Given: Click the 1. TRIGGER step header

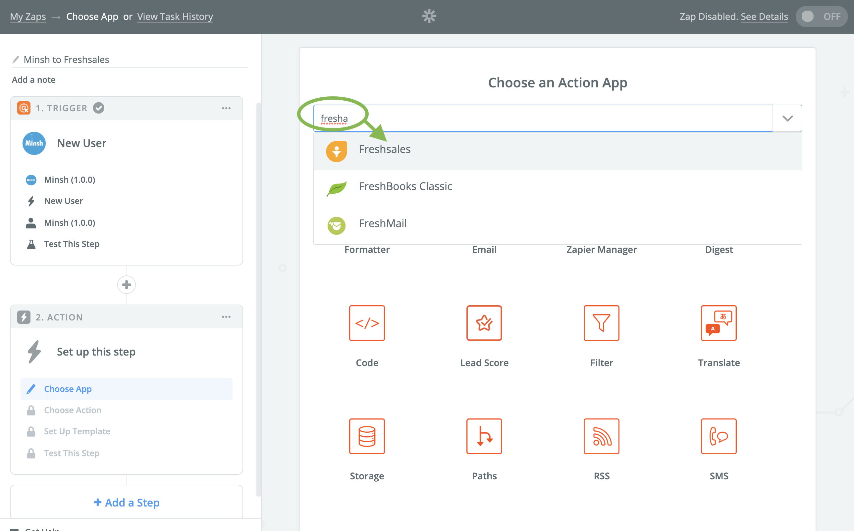Looking at the screenshot, I should click(127, 108).
